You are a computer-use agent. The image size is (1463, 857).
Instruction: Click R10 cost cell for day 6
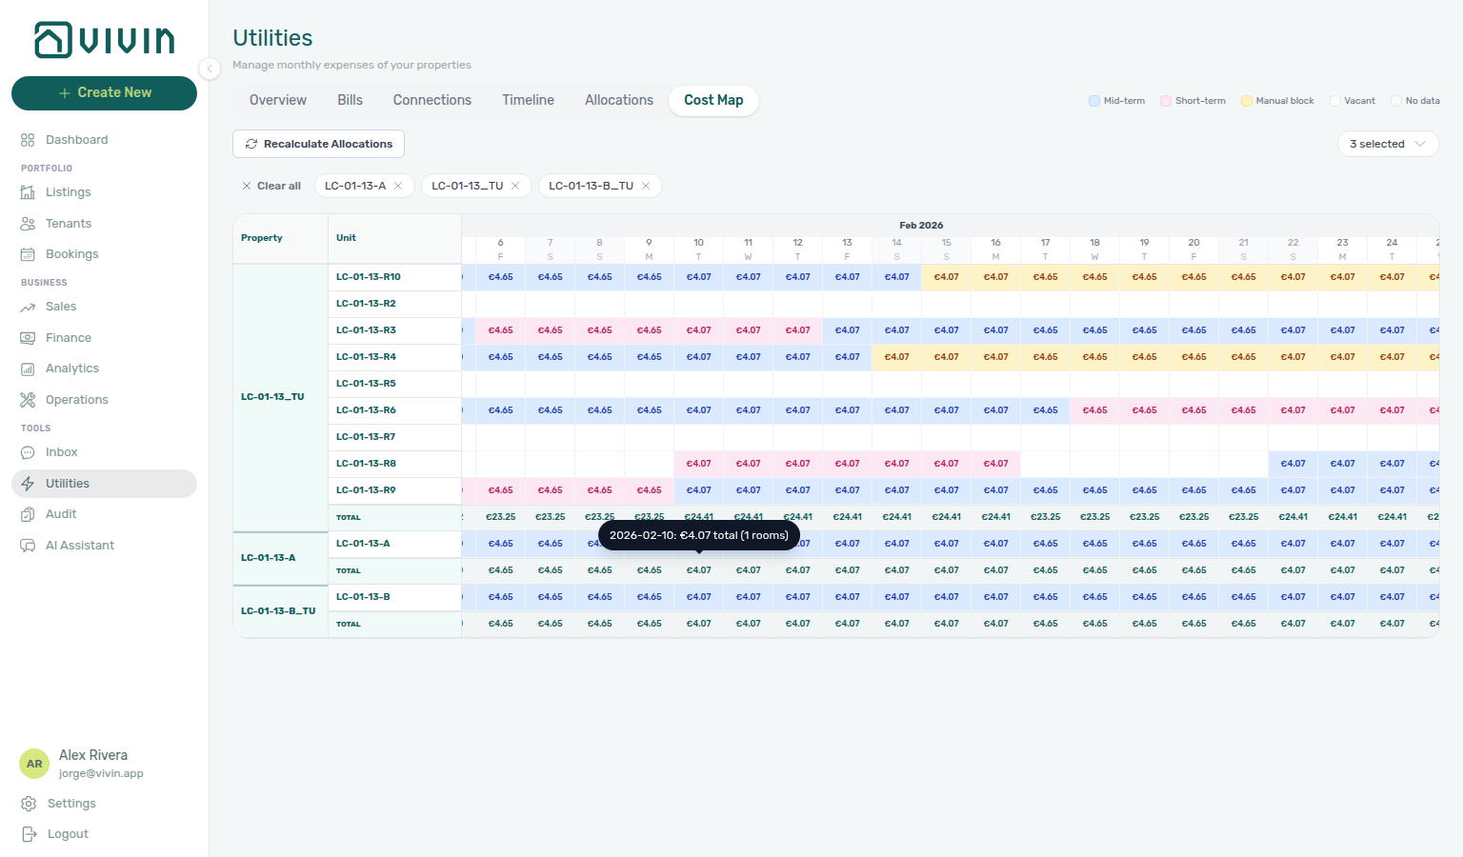(500, 277)
